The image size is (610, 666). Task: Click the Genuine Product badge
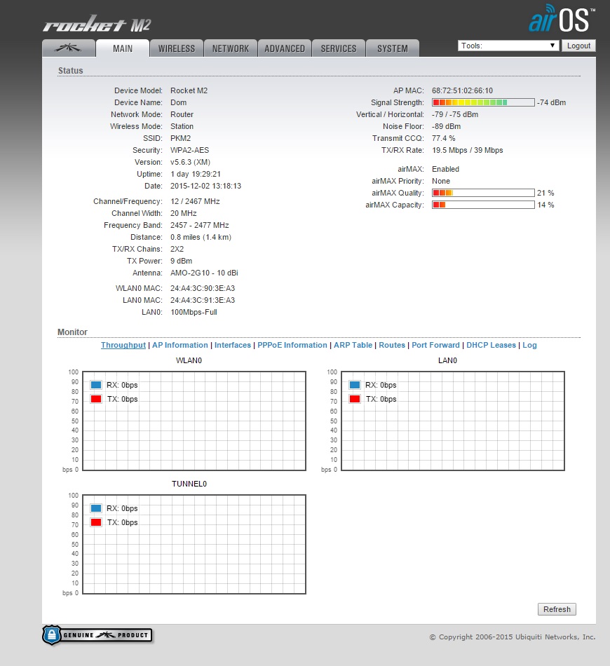(x=97, y=635)
